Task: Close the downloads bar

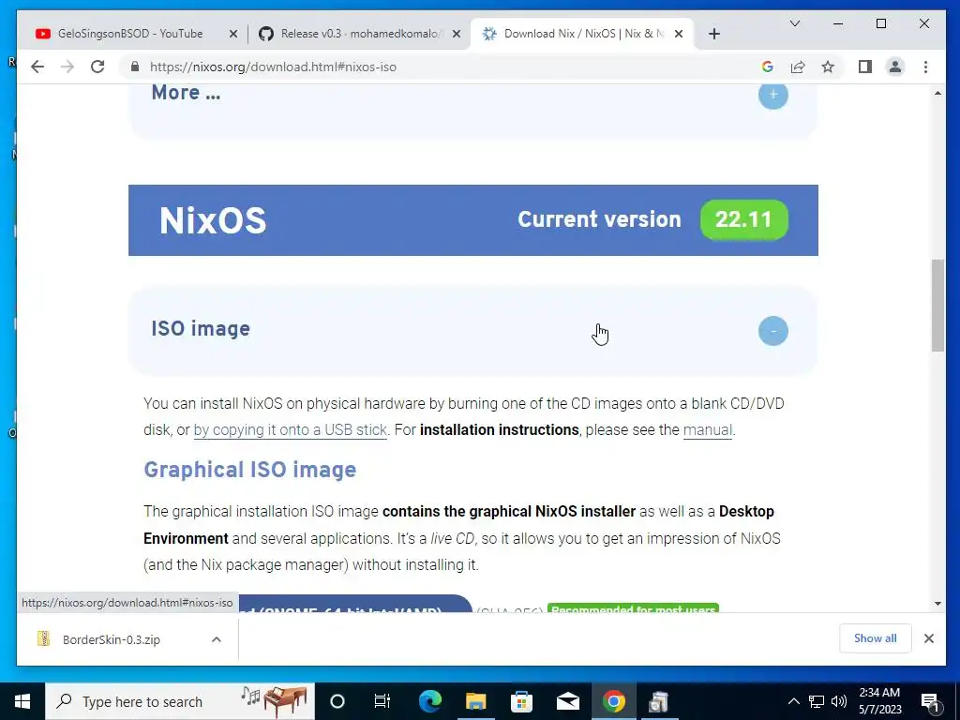Action: click(x=929, y=637)
